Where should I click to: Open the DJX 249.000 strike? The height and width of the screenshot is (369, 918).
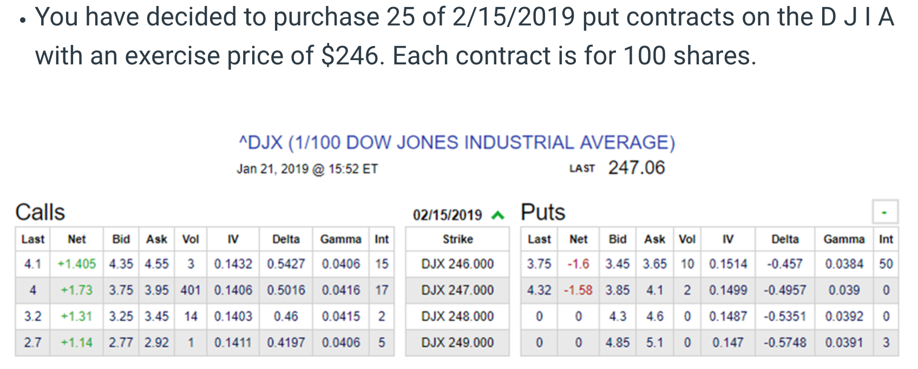click(x=457, y=342)
